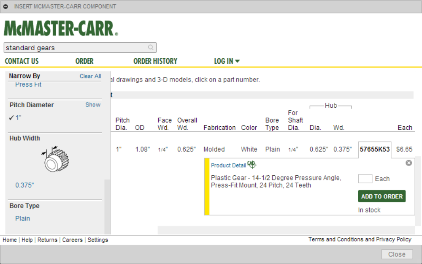Click the In stock status text

[x=369, y=210]
